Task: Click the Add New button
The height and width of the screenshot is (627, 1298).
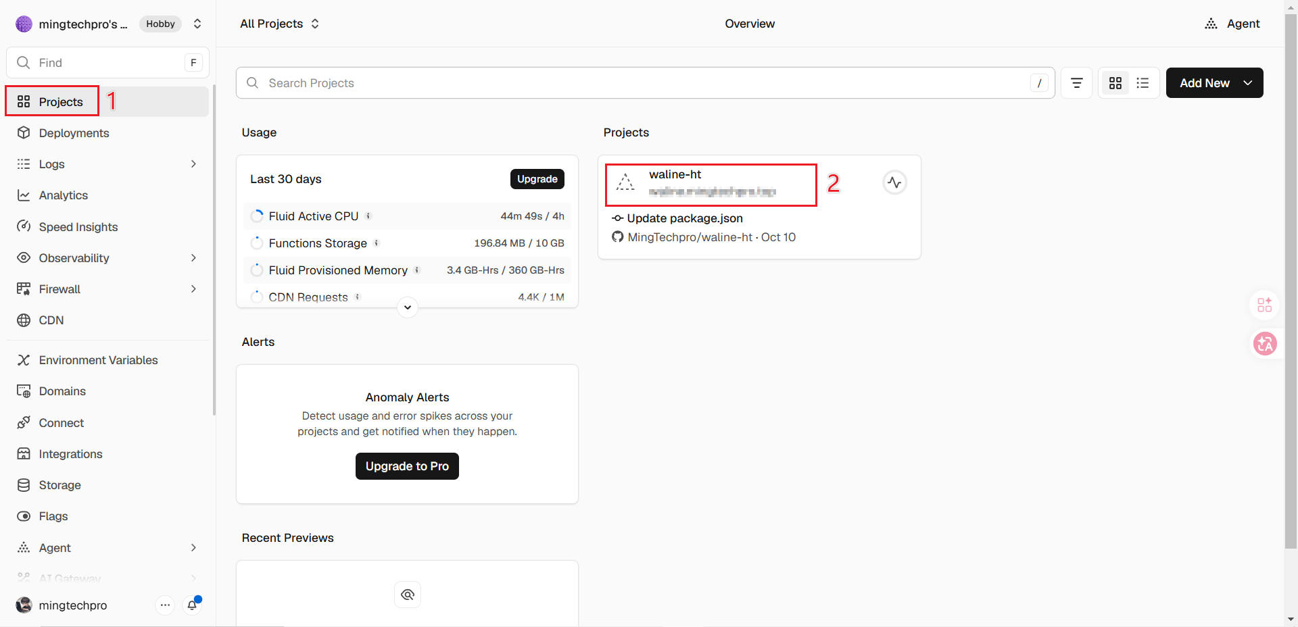Action: (x=1214, y=83)
